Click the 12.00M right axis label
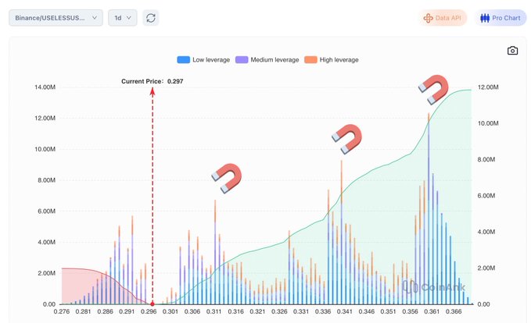This screenshot has width=531, height=323. pyautogui.click(x=488, y=87)
